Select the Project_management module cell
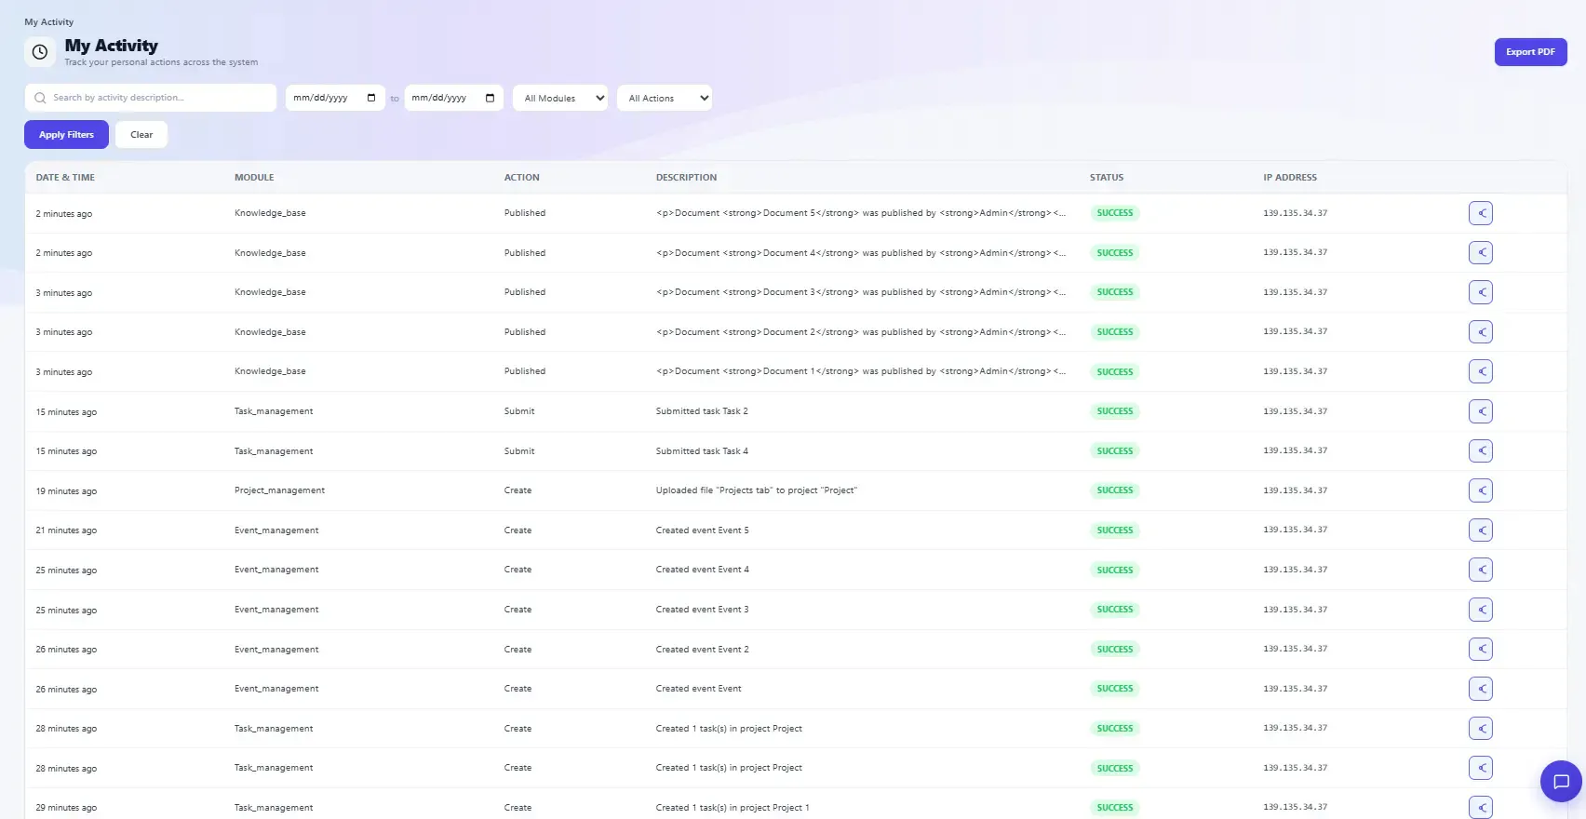The width and height of the screenshot is (1586, 819). 279,490
